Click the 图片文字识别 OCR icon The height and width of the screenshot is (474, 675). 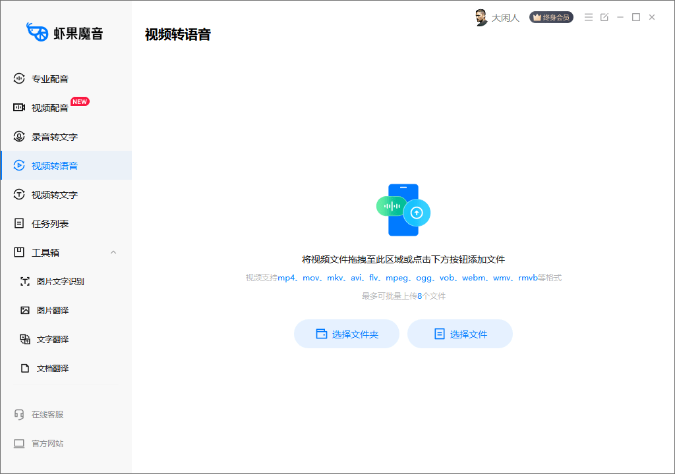(x=25, y=281)
